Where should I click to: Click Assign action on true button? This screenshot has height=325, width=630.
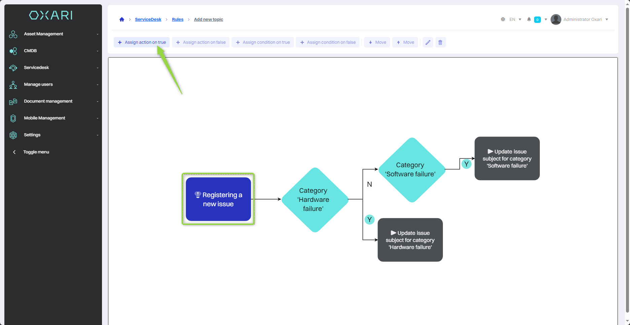click(x=142, y=42)
